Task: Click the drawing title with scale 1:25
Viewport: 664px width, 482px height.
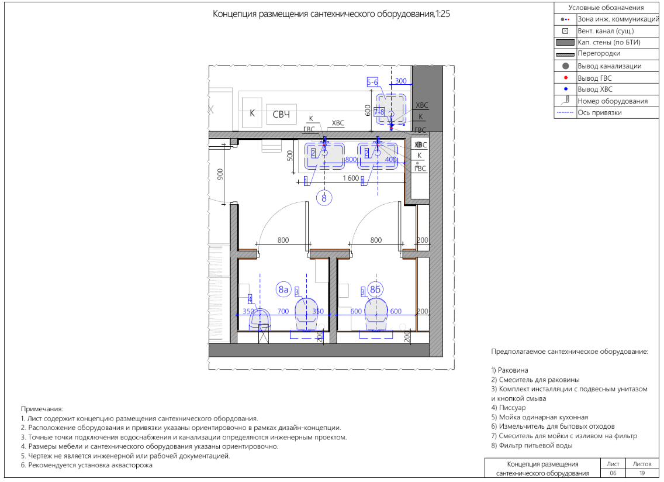Action: (331, 14)
